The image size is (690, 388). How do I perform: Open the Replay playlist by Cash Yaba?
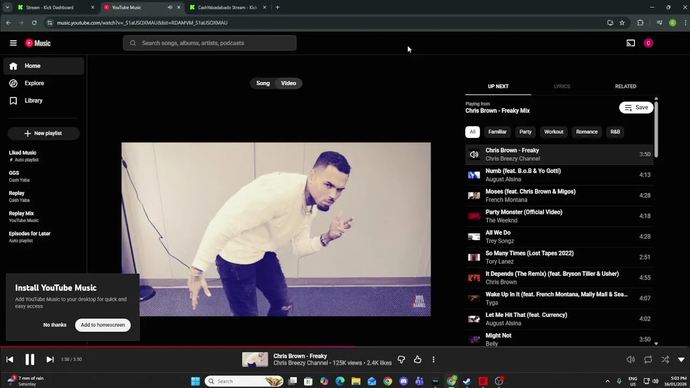tap(44, 196)
